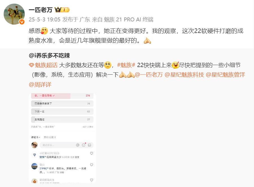The height and width of the screenshot is (187, 254).
Task: Click the emoji smiley icon in comment box
Action: [x=84, y=145]
